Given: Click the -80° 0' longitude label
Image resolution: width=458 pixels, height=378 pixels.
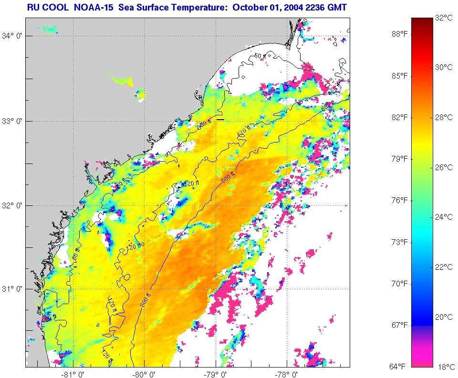Looking at the screenshot, I should [x=144, y=374].
